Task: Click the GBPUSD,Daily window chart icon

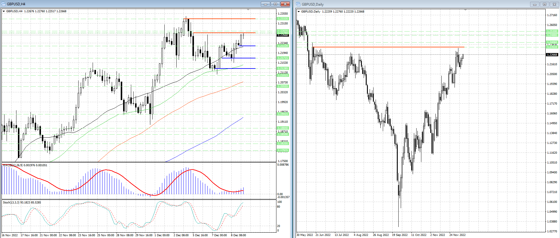Action: [x=298, y=4]
